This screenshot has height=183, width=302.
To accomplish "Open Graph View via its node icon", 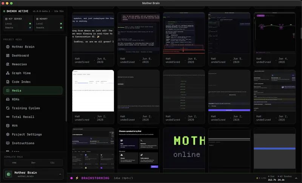I will [8, 73].
